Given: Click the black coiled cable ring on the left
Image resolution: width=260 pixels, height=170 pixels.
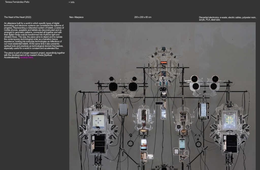Looking at the screenshot, I should click(x=130, y=144).
